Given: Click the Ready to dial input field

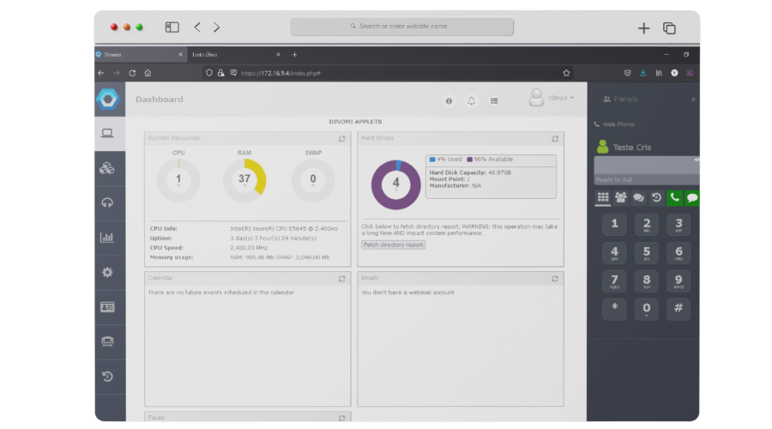Looking at the screenshot, I should [647, 171].
